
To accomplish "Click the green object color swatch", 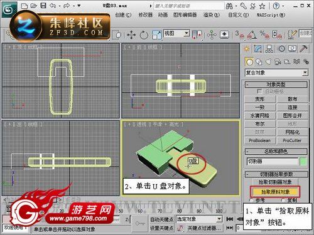I will click(303, 162).
